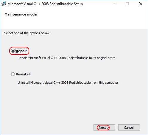Image resolution: width=148 pixels, height=135 pixels.
Task: Click the setup installer icon in title bar
Action: point(4,4)
